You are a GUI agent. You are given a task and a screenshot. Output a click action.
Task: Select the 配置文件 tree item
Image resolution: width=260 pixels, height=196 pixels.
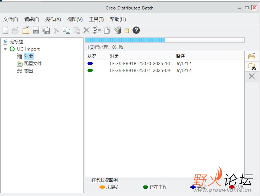point(33,64)
